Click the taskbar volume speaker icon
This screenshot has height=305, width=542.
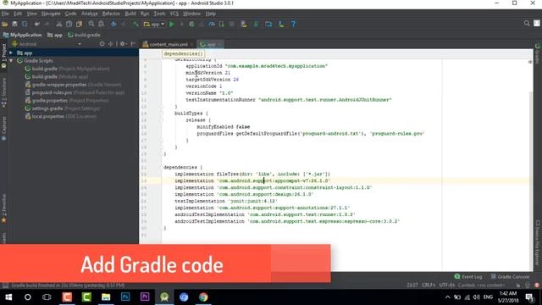[477, 297]
